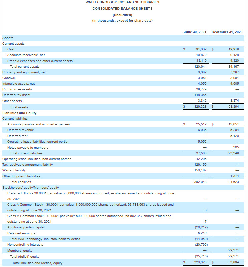The width and height of the screenshot is (248, 267).
Task: Select the Total current assets value 120,644
Action: [200, 67]
